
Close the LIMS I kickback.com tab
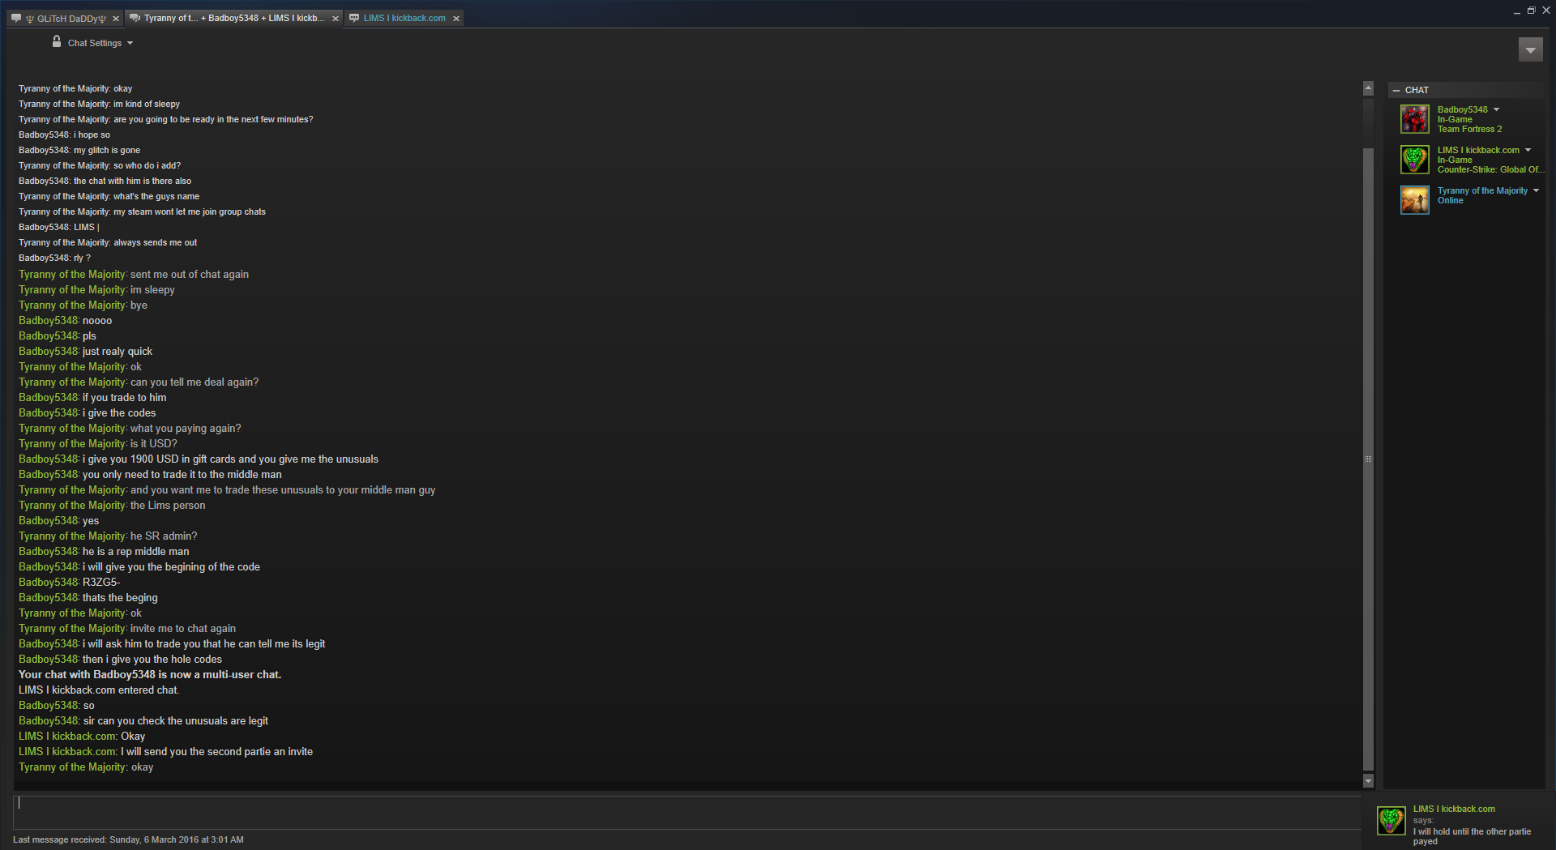click(456, 19)
